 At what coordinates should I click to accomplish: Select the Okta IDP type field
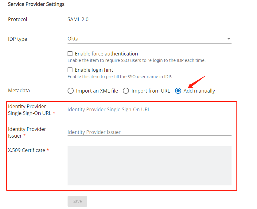click(149, 39)
